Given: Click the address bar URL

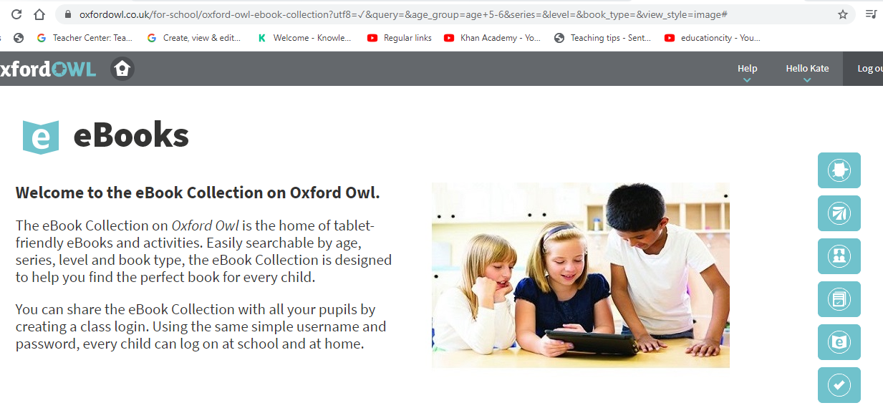Looking at the screenshot, I should 403,14.
